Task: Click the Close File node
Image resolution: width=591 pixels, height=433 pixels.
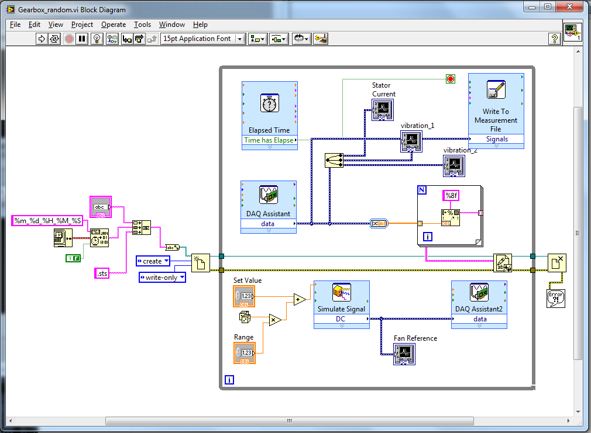Action: pos(556,263)
